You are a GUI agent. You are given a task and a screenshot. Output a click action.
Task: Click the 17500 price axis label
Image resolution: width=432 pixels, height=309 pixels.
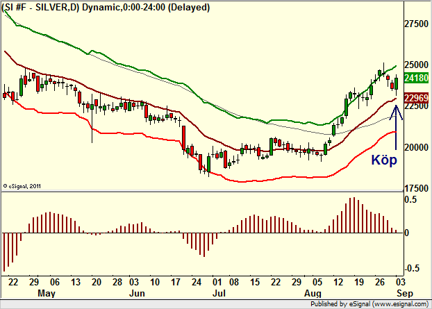click(416, 188)
